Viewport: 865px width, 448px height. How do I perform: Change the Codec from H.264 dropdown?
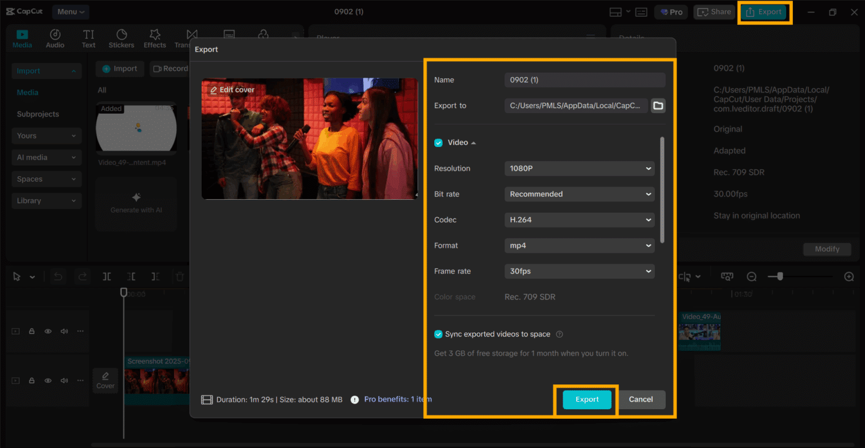click(x=579, y=219)
